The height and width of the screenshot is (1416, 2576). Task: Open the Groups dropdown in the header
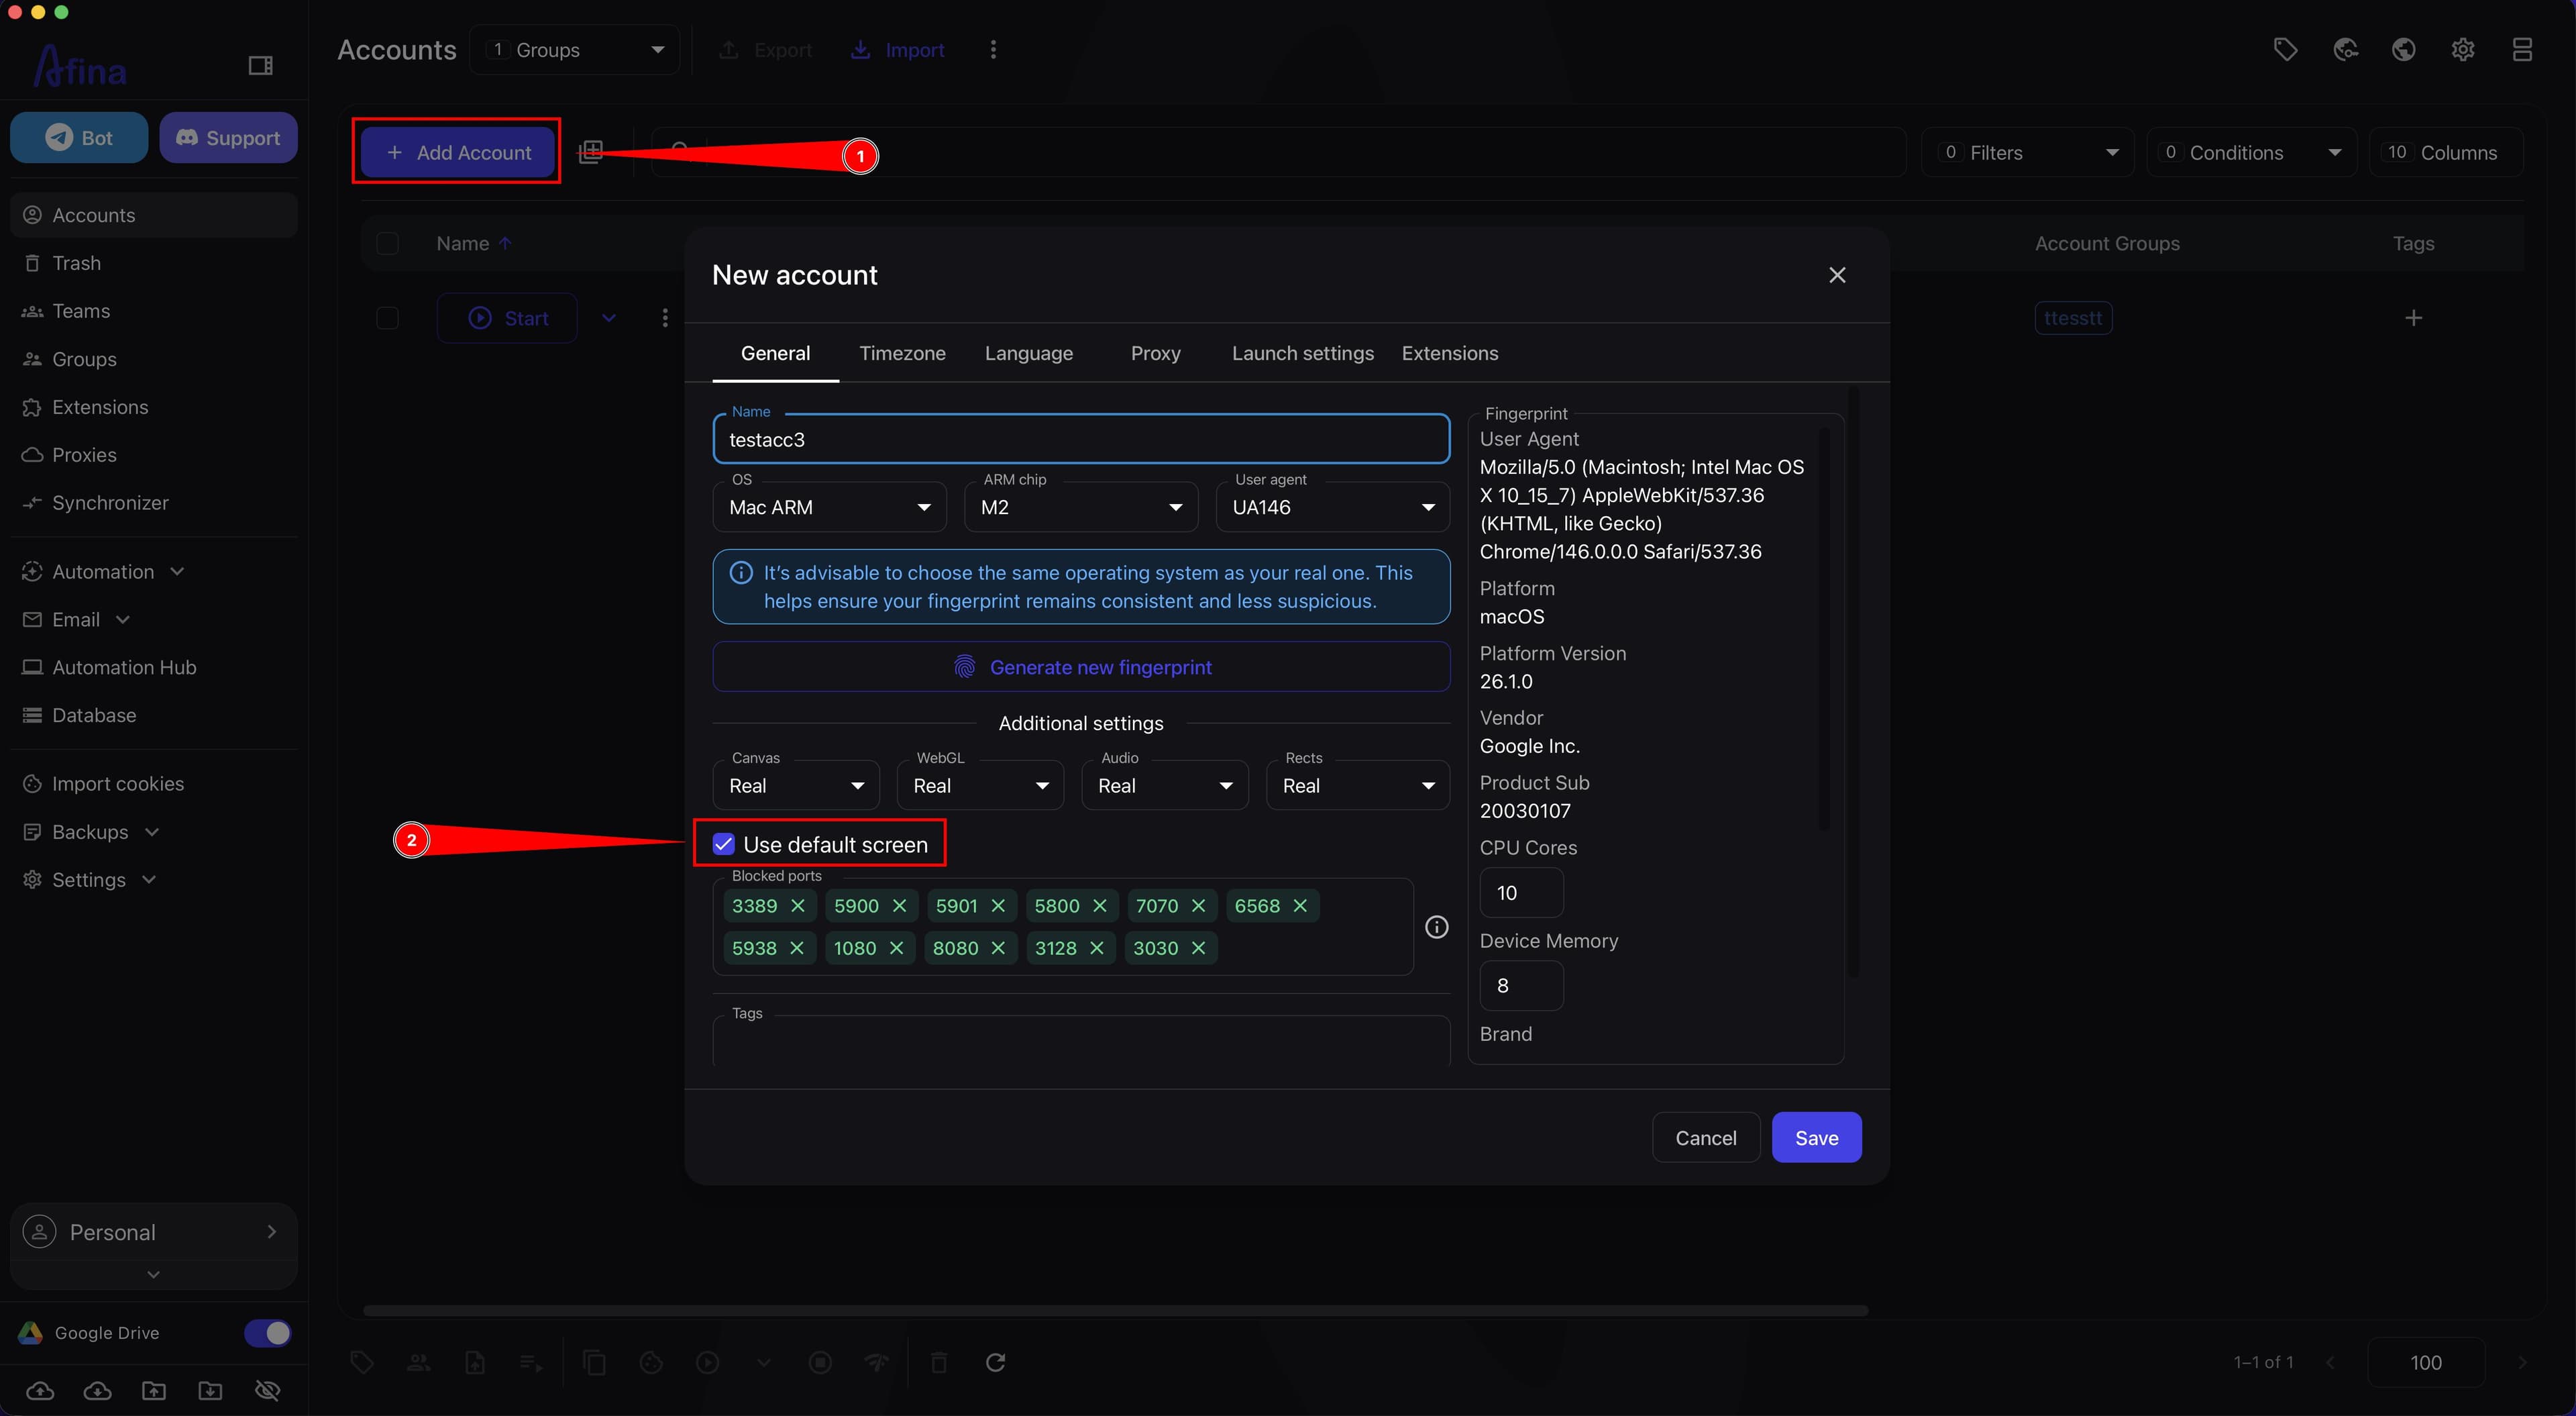click(x=575, y=50)
